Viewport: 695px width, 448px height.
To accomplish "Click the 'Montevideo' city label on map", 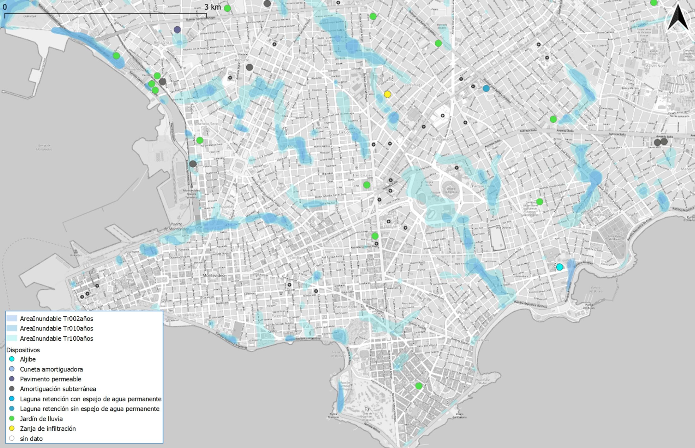I will (214, 275).
